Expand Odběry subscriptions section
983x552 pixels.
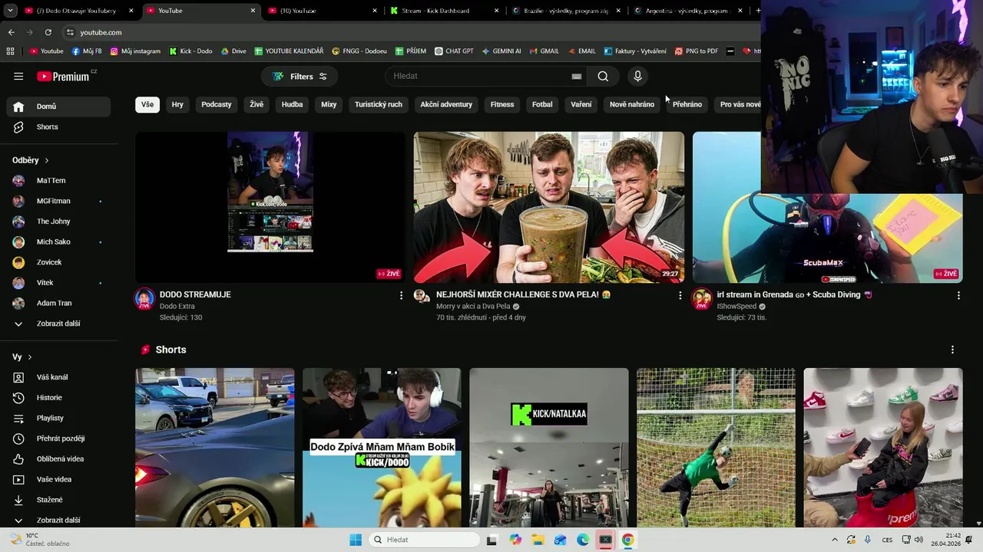coord(31,160)
